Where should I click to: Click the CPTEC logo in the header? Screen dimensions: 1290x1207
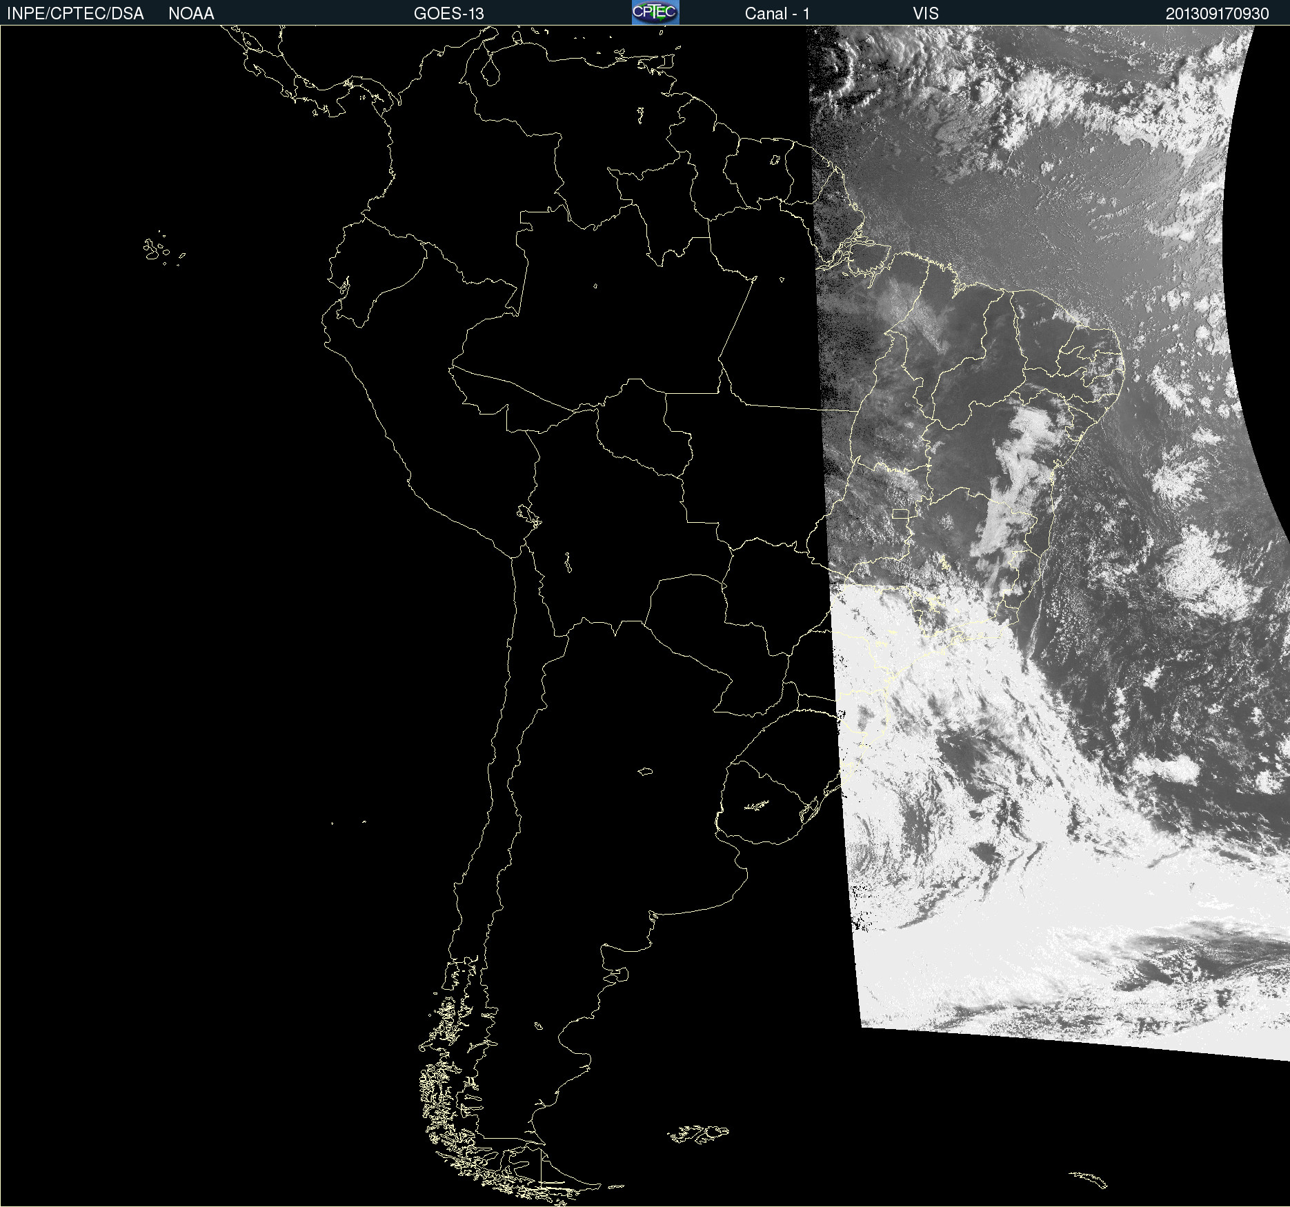[655, 12]
